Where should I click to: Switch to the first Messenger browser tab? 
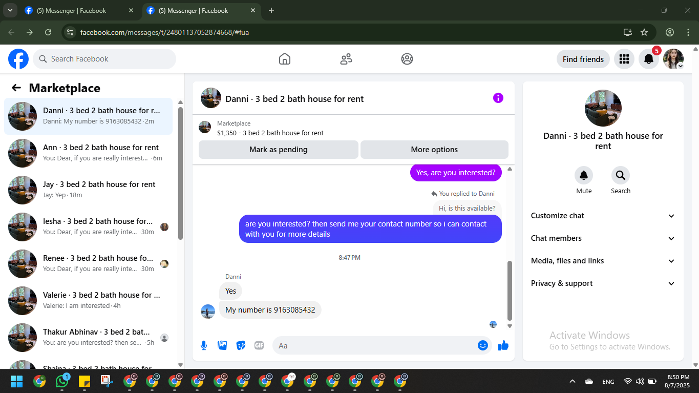point(79,10)
